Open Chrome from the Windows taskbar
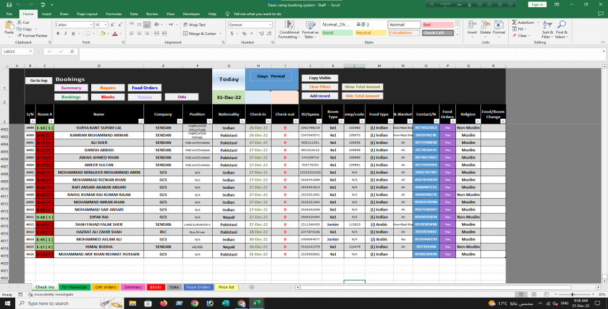The image size is (608, 309). (194, 303)
